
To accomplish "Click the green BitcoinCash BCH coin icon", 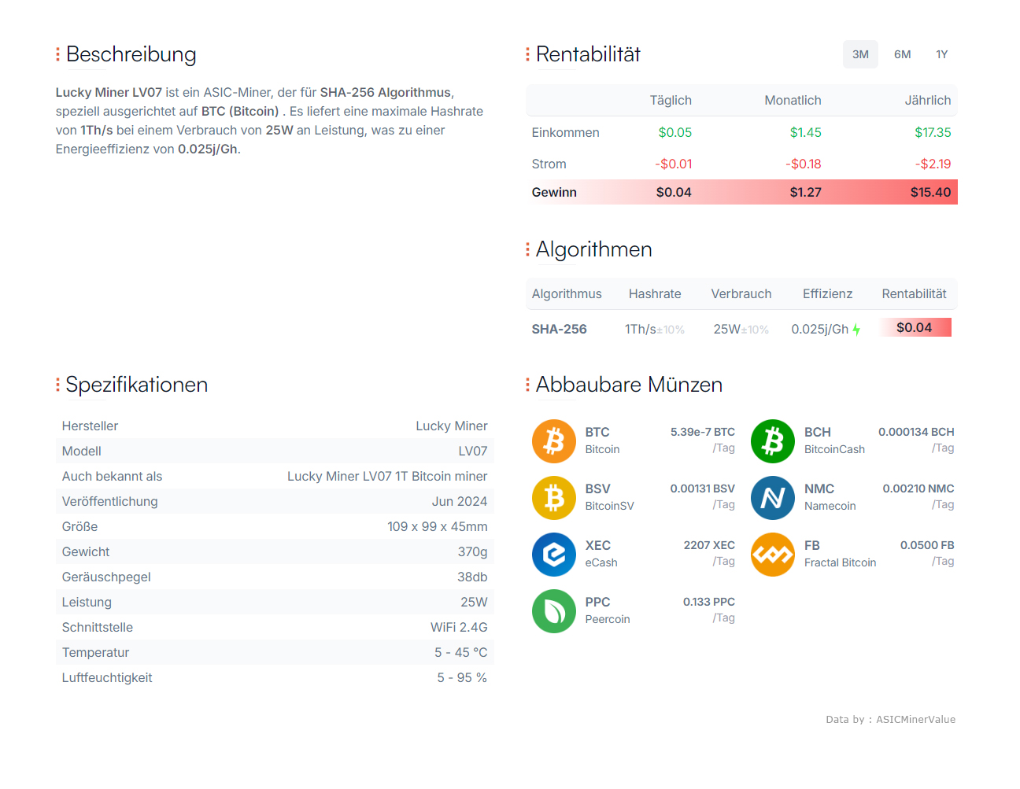I will pyautogui.click(x=773, y=441).
